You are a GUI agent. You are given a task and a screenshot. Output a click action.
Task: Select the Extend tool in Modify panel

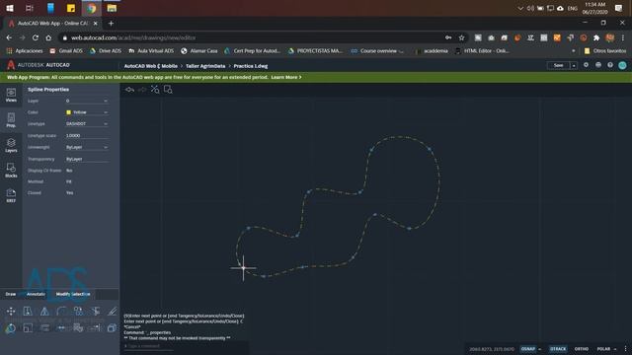[96, 328]
